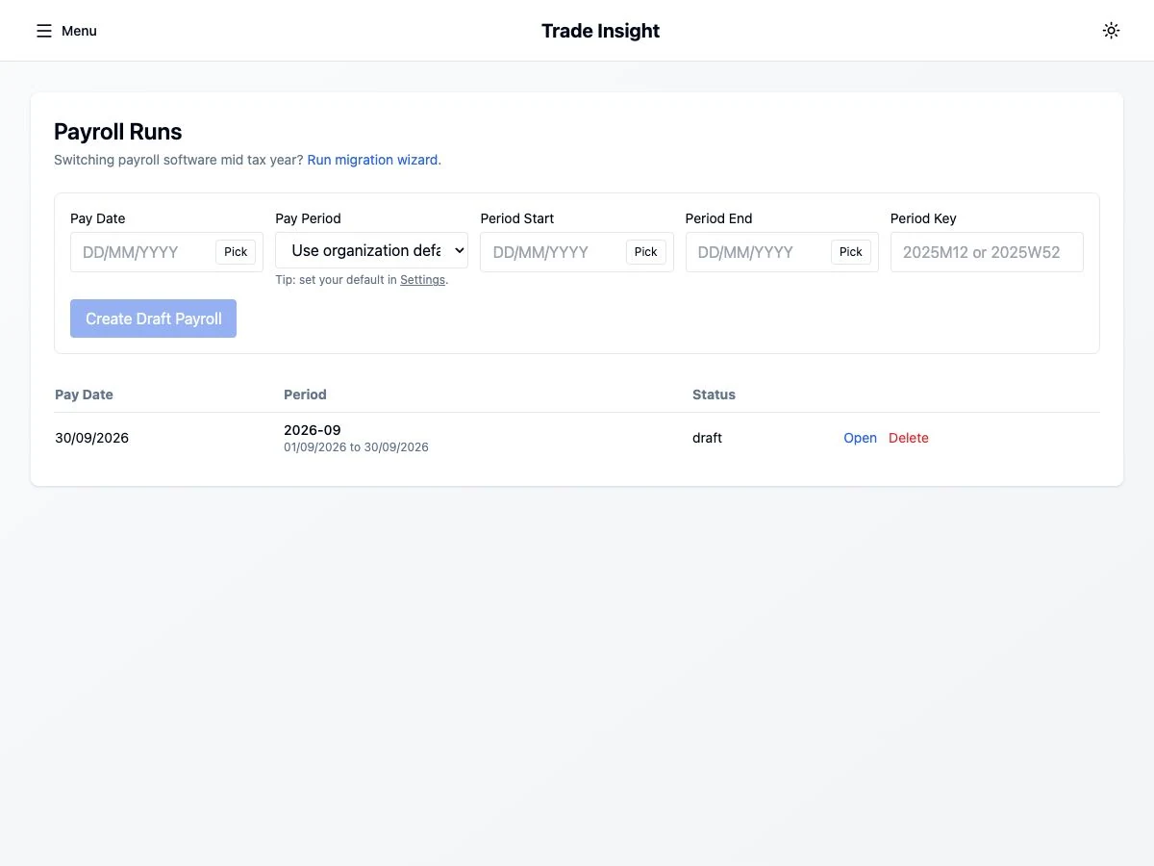This screenshot has width=1154, height=866.
Task: Select the 30/09/2026 pay date cell
Action: [91, 438]
